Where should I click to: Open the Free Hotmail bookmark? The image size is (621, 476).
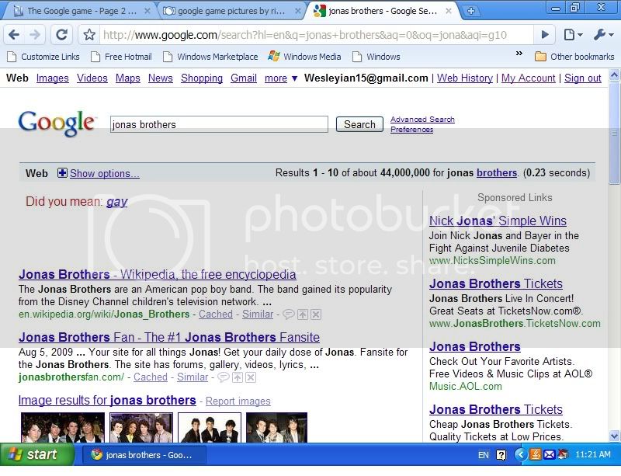pyautogui.click(x=121, y=57)
